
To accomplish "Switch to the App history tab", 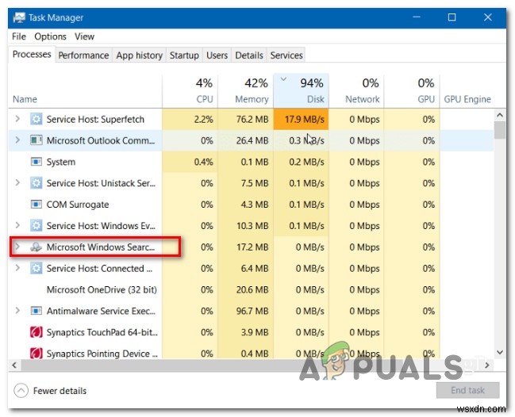I will click(139, 55).
